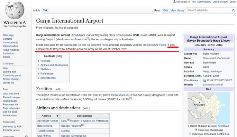Open the View history tab
Screen dimensions: 237x137
[x=177, y=10]
